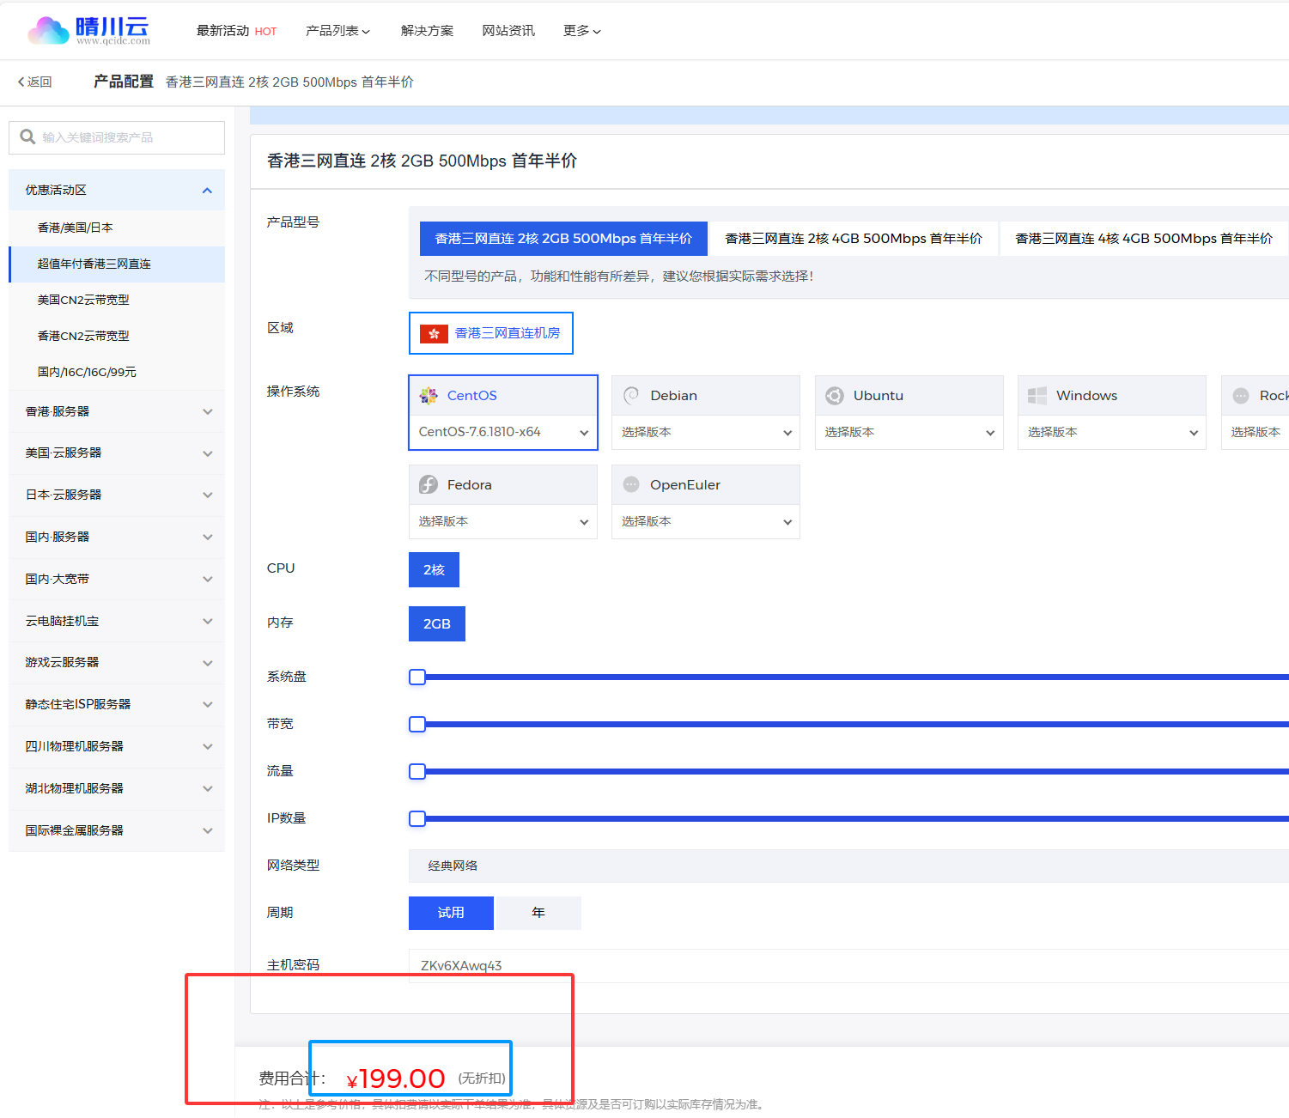Open the 网站资讯 menu item
Viewport: 1289px width, 1118px height.
508,30
